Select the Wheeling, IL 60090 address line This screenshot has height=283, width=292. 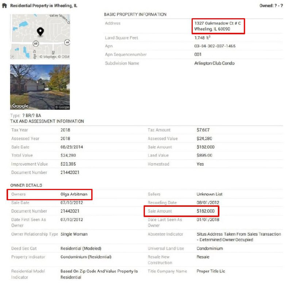tap(212, 29)
